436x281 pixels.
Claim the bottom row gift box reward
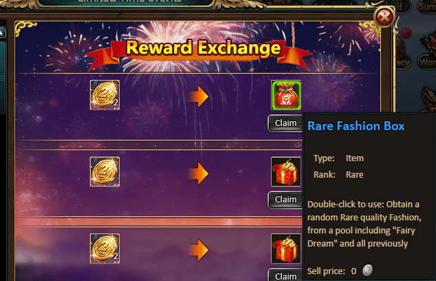[285, 275]
